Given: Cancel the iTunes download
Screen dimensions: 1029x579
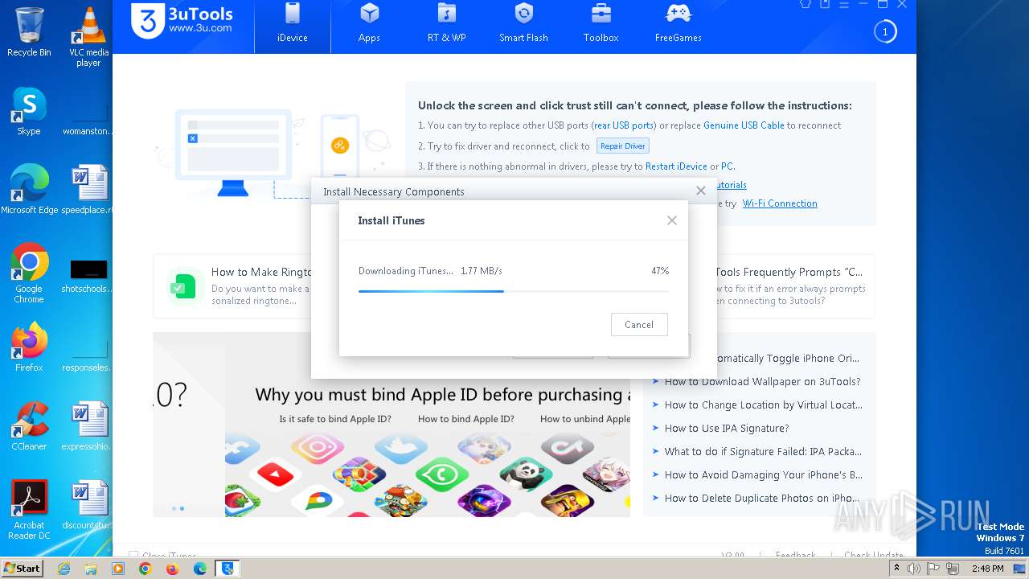Looking at the screenshot, I should point(639,325).
